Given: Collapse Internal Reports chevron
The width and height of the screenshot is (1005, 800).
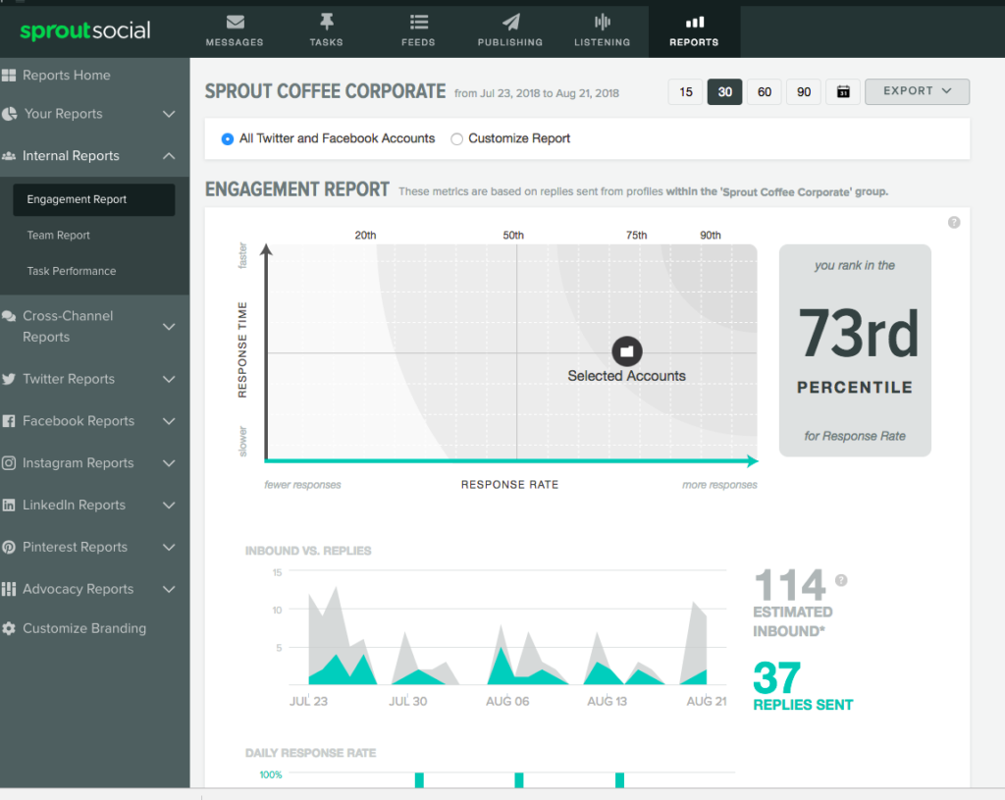Looking at the screenshot, I should 169,156.
